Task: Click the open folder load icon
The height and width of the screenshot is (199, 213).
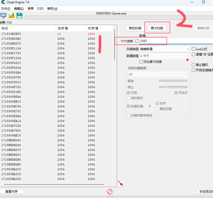Action: coord(12,16)
